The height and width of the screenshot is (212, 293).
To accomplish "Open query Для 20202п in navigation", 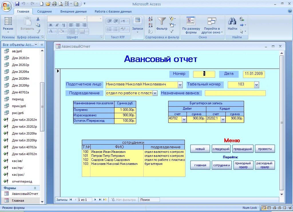I will click(x=21, y=58).
